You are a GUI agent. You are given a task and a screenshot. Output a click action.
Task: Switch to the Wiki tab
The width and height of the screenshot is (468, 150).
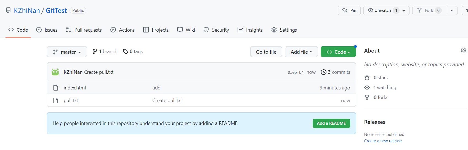pyautogui.click(x=186, y=30)
